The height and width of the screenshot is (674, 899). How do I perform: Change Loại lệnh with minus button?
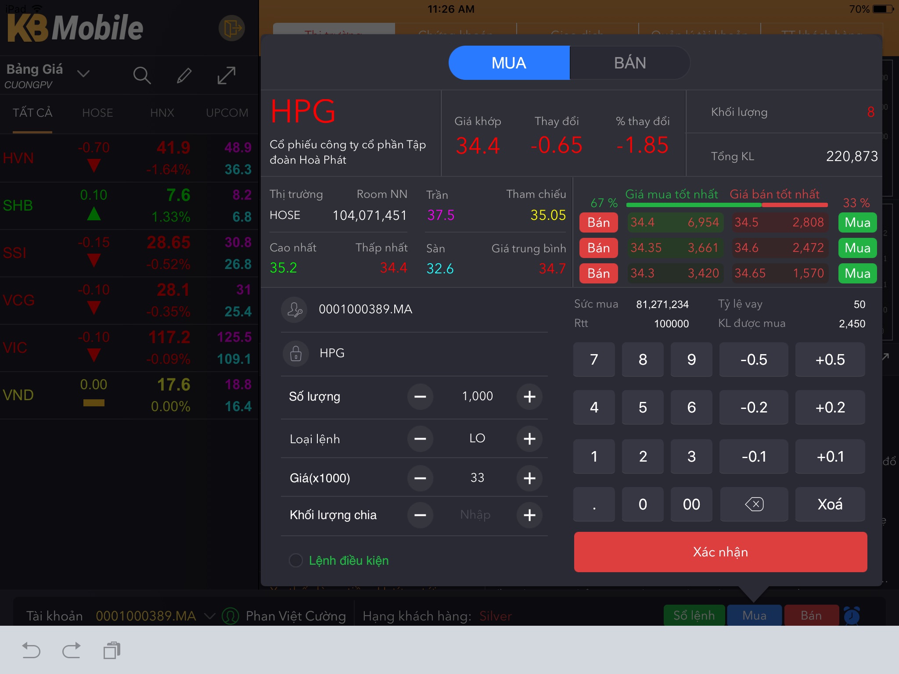(x=420, y=439)
